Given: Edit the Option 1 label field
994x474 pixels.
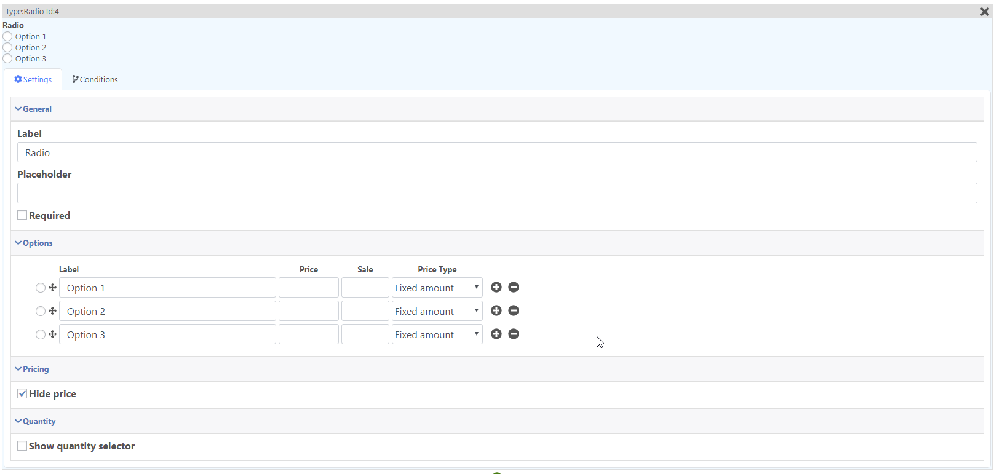Looking at the screenshot, I should pyautogui.click(x=167, y=288).
